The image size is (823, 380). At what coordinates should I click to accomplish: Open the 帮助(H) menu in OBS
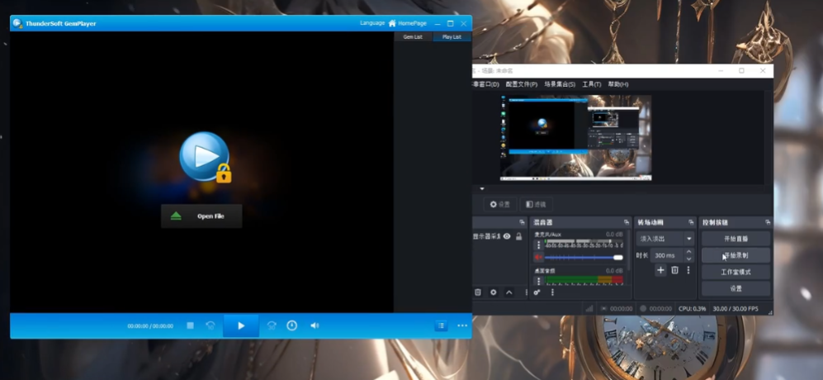coord(617,84)
